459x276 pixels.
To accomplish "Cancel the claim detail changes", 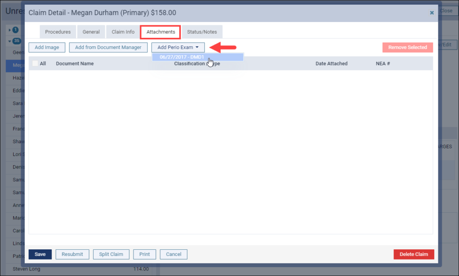I will (x=173, y=254).
